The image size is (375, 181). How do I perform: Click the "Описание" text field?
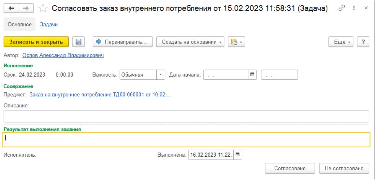tap(186, 116)
